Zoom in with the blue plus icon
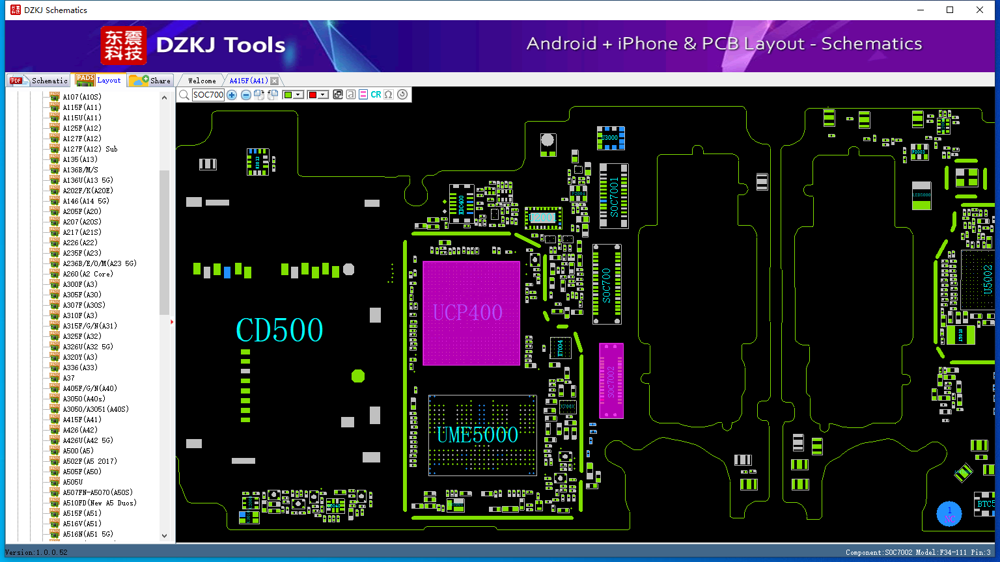This screenshot has height=562, width=1000. tap(232, 95)
